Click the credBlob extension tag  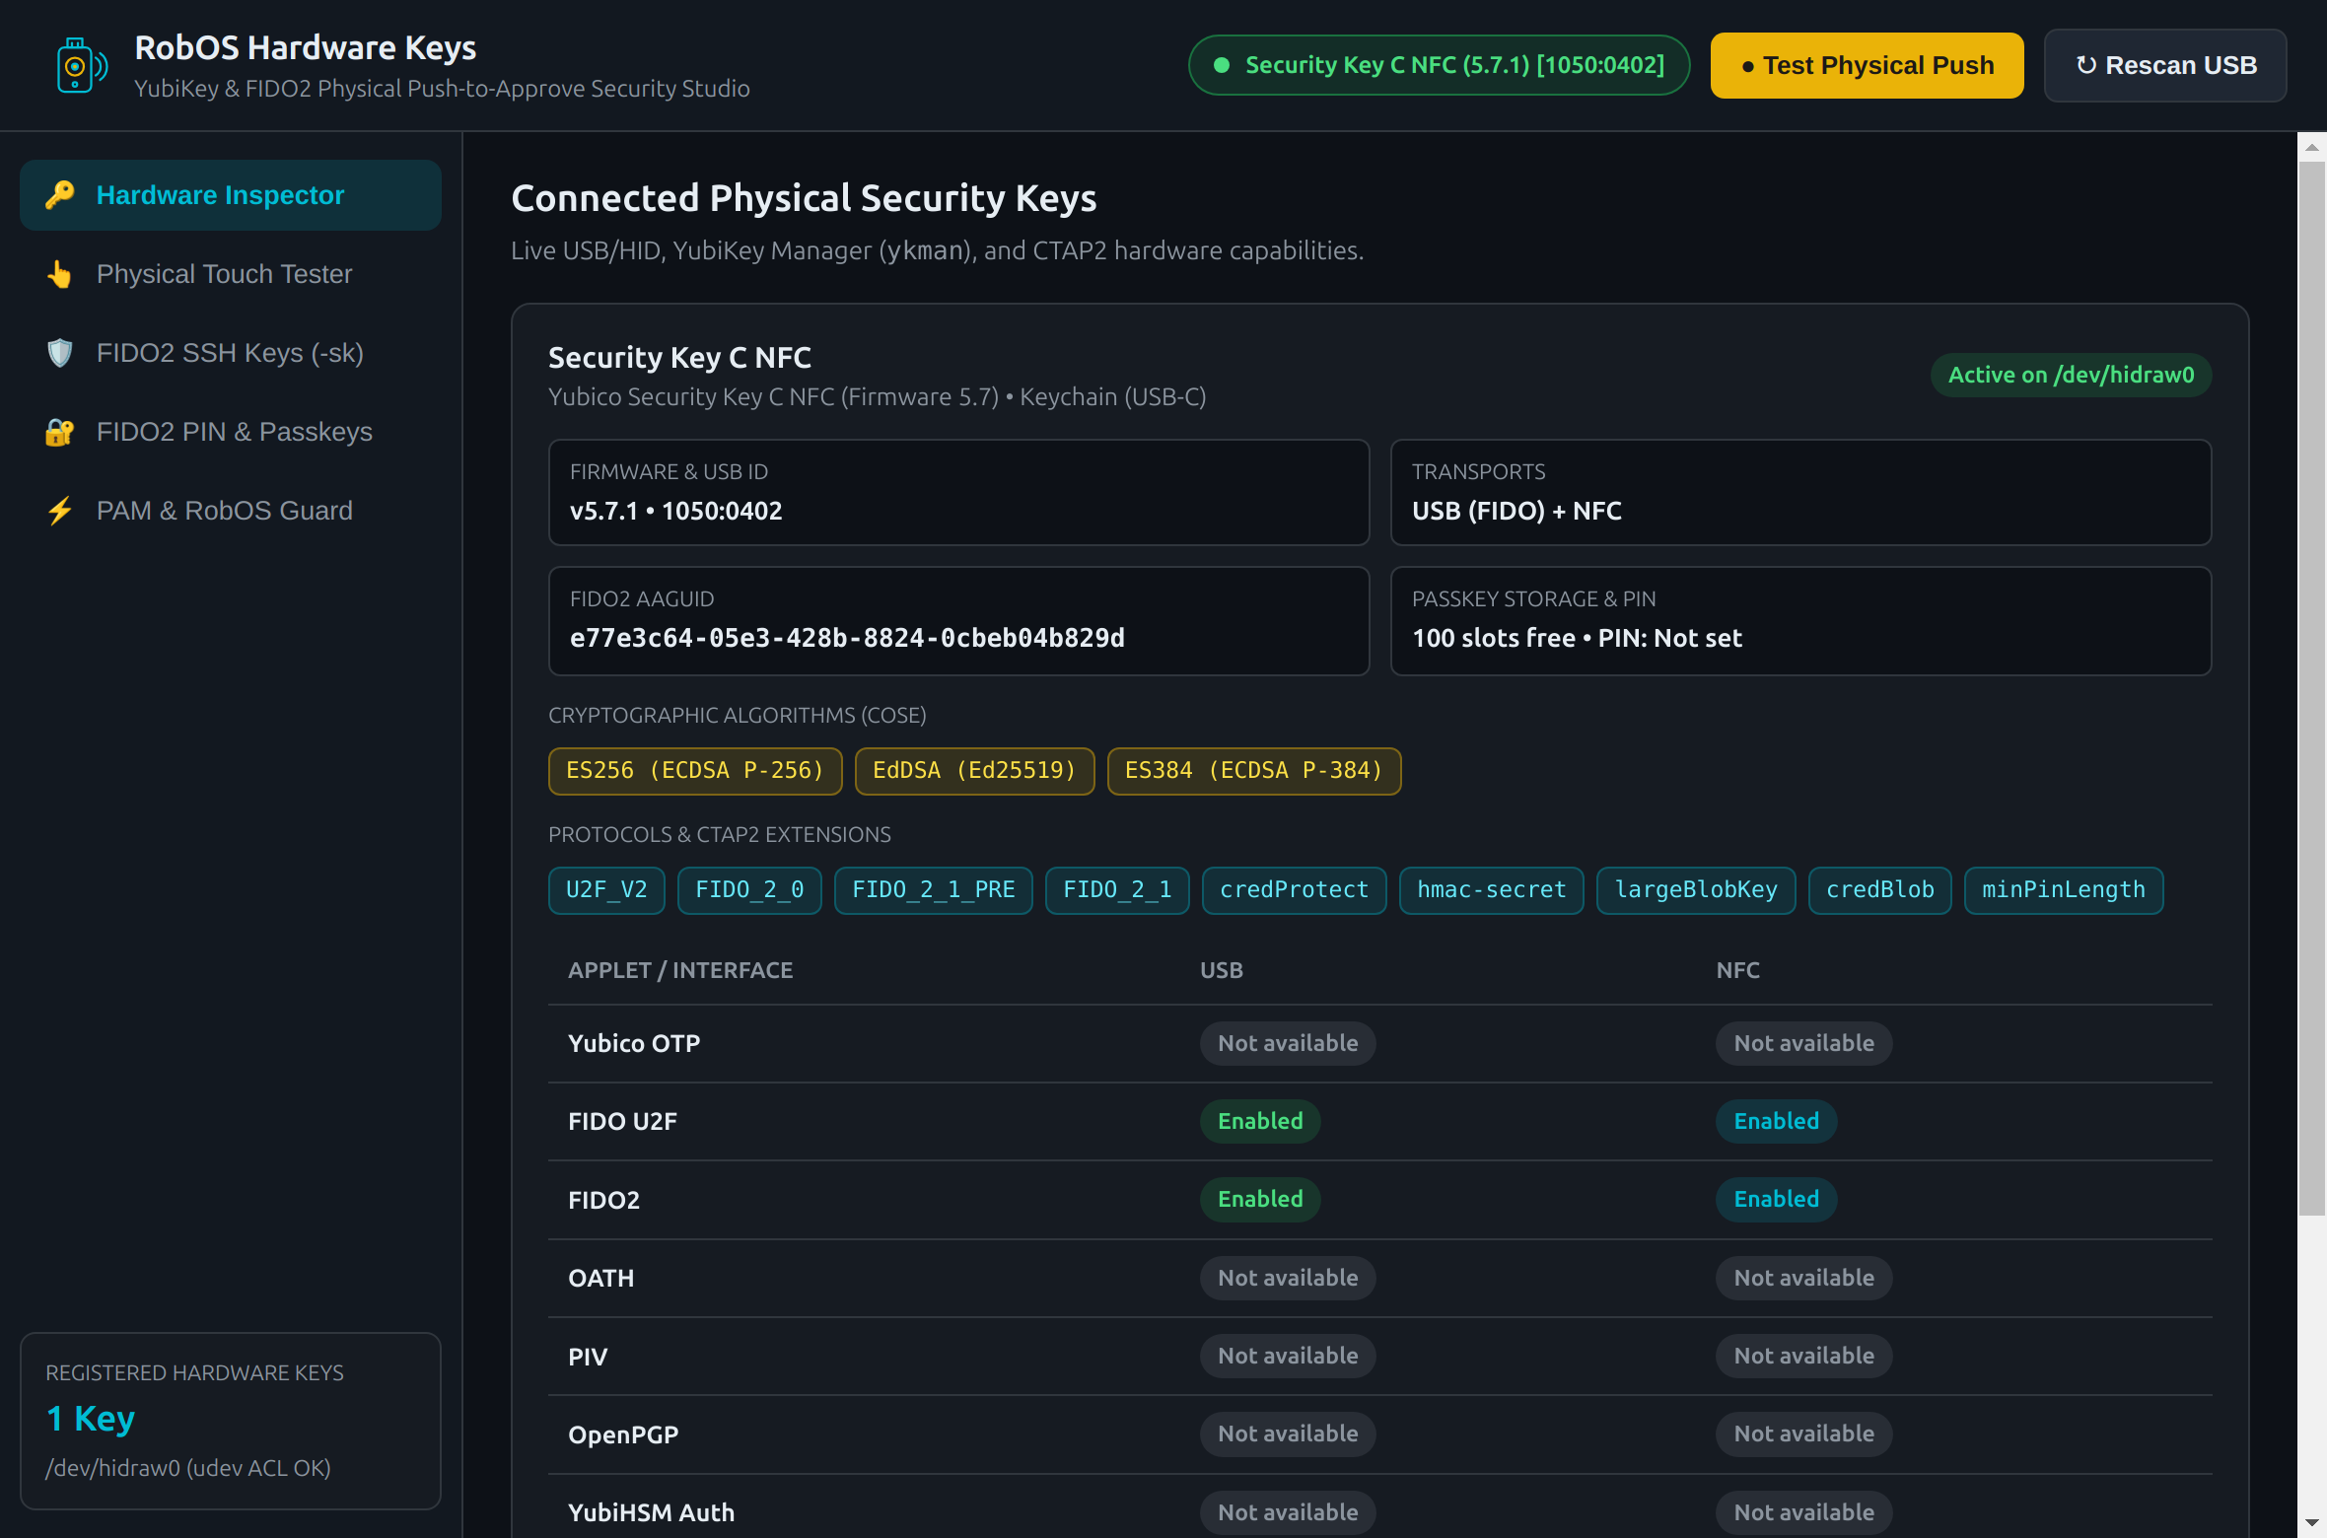point(1880,890)
